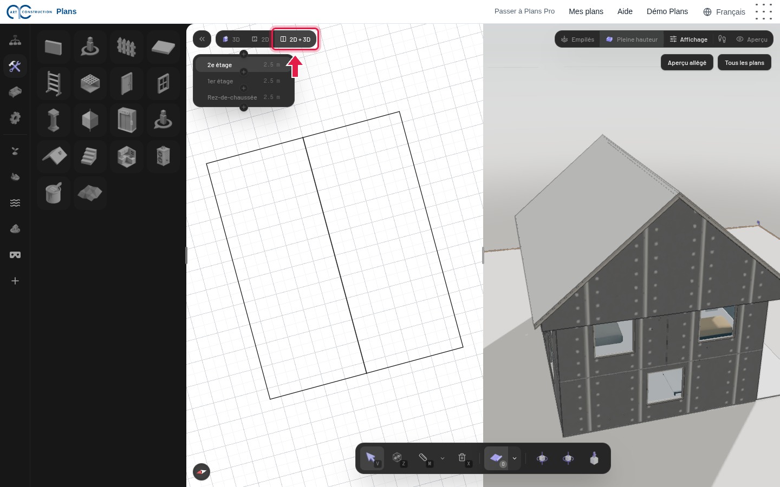Open the hierarchy tree sidebar panel
Viewport: 780px width, 487px height.
pyautogui.click(x=15, y=41)
